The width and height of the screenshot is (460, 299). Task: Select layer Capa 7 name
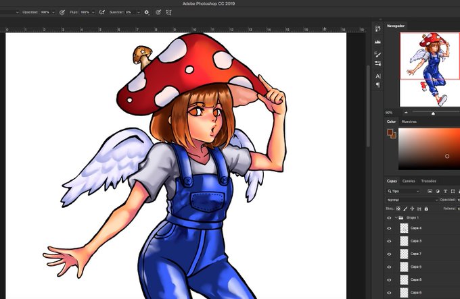click(x=416, y=254)
